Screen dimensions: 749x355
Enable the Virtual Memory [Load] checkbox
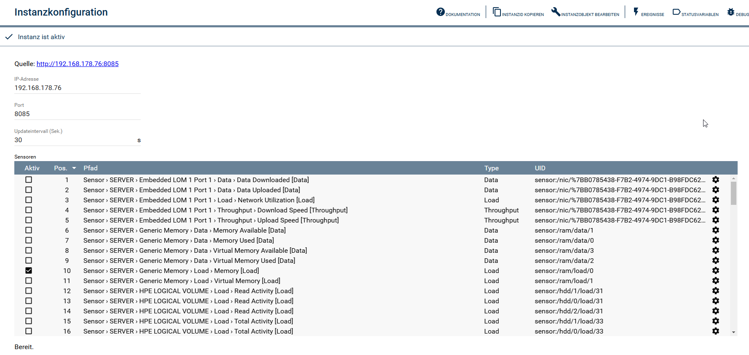[29, 281]
